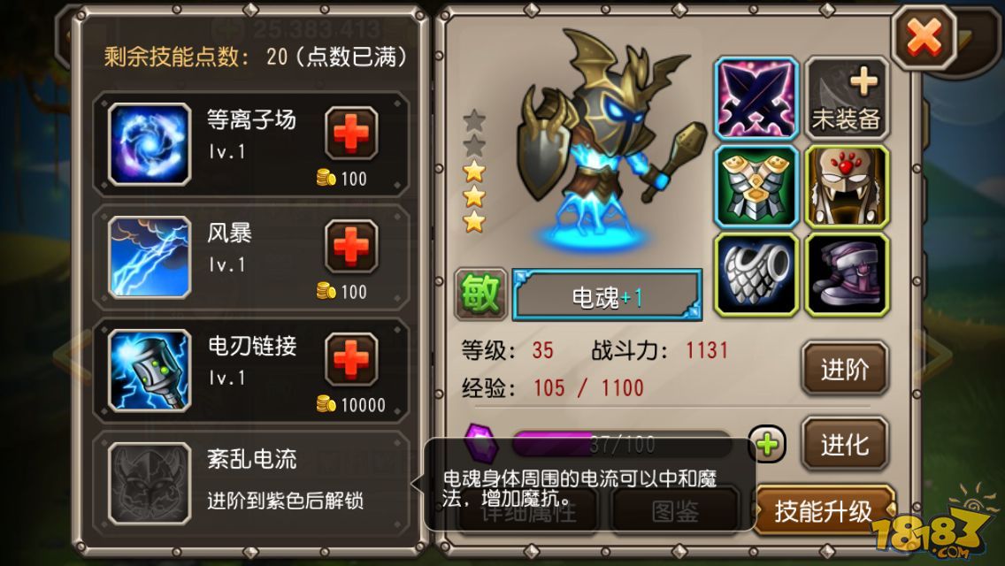Select the 等离子场 plasma vortex skill icon
The width and height of the screenshot is (1005, 566).
pos(150,144)
